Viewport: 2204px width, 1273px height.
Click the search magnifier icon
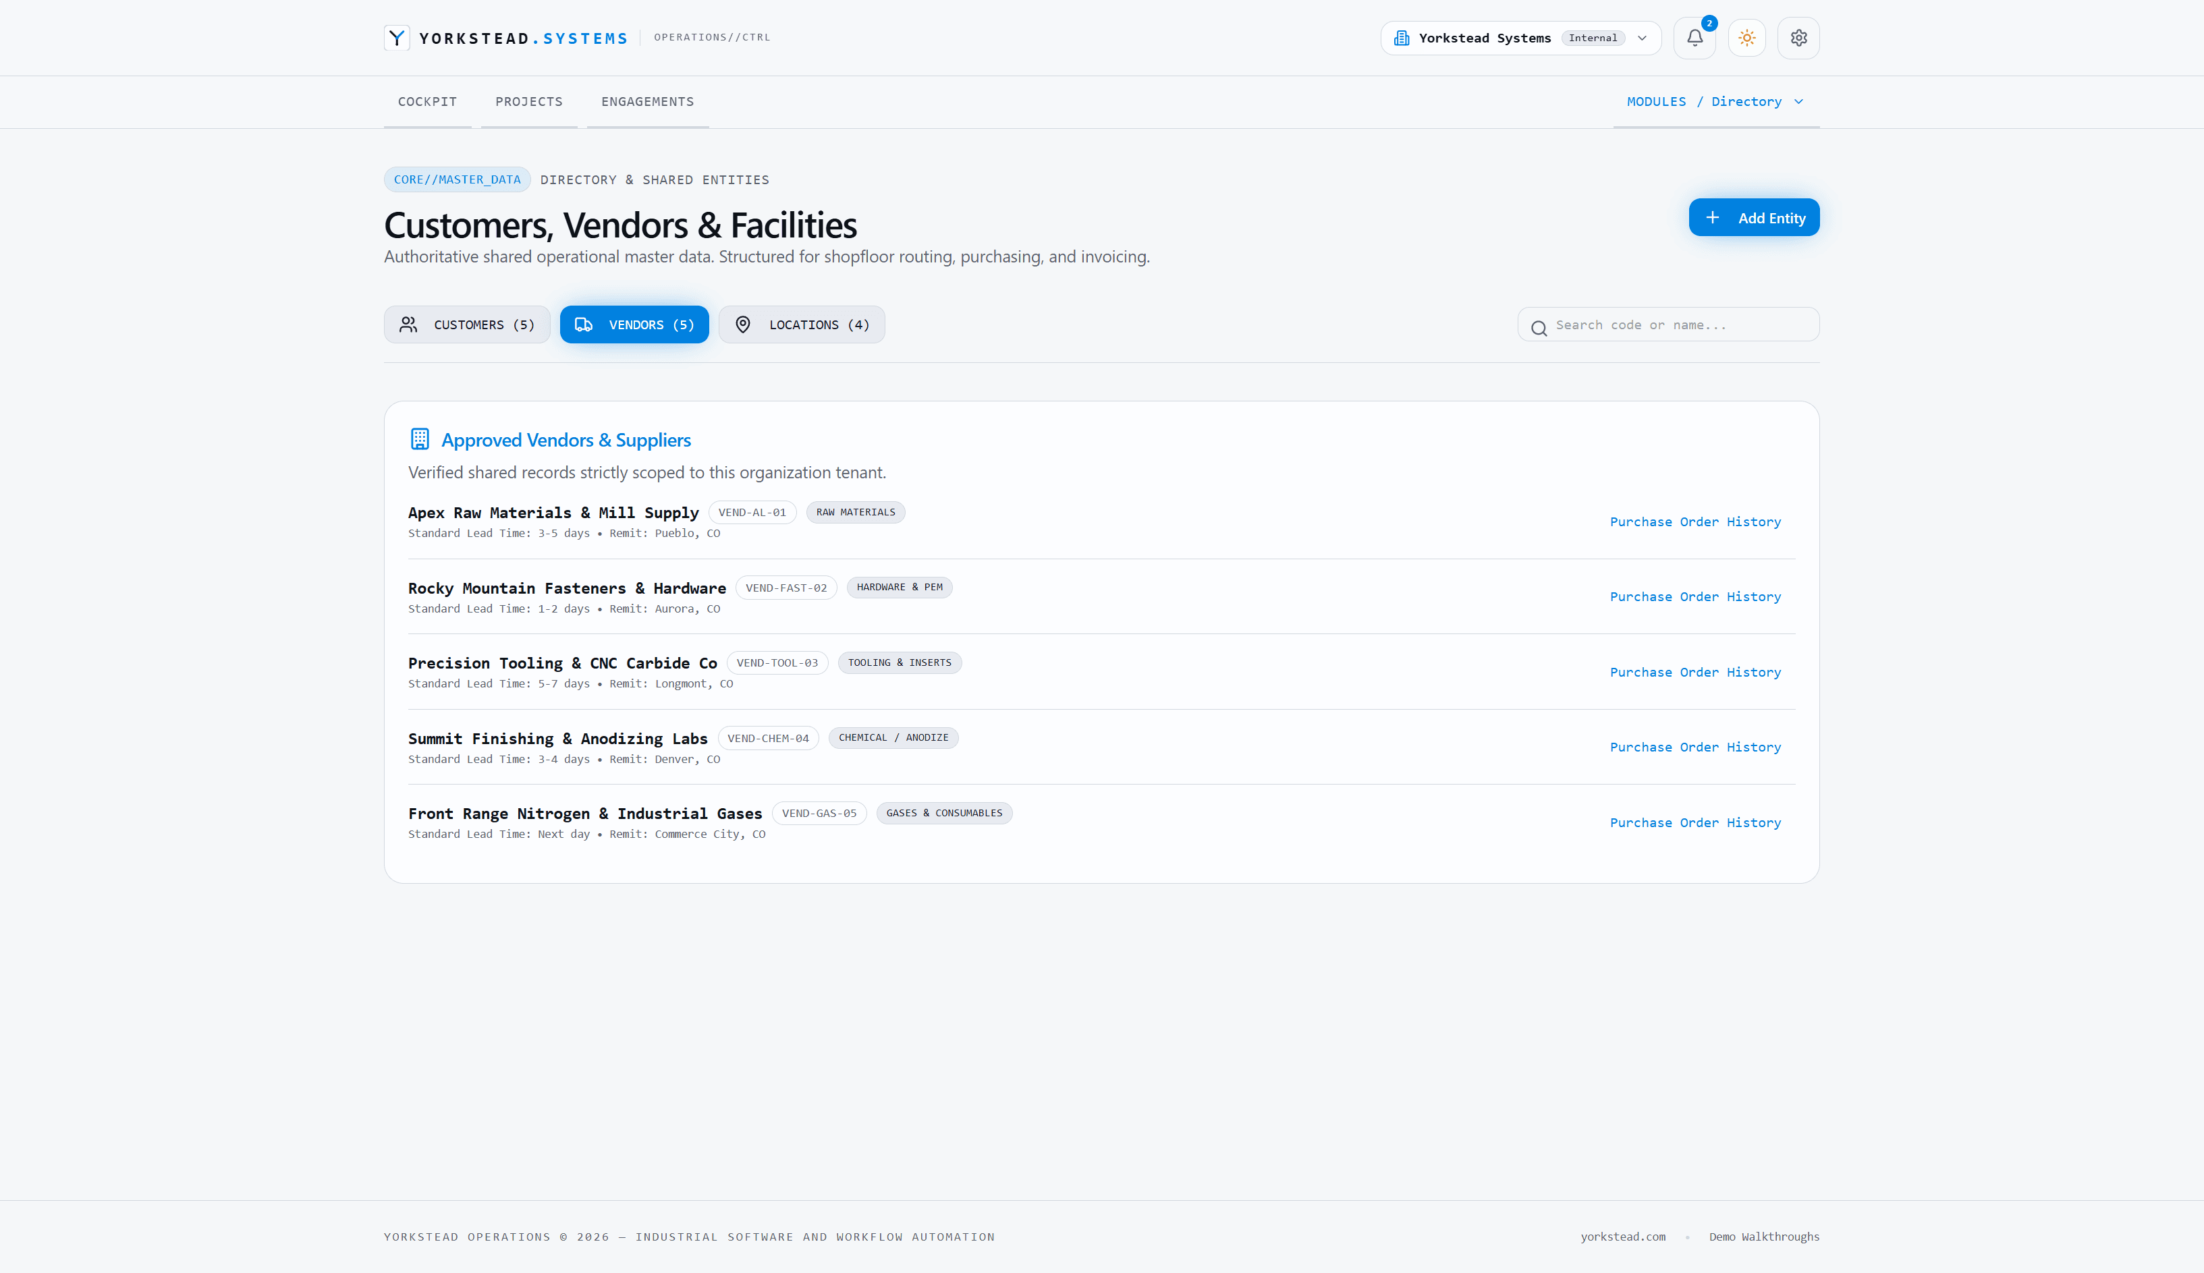coord(1539,328)
